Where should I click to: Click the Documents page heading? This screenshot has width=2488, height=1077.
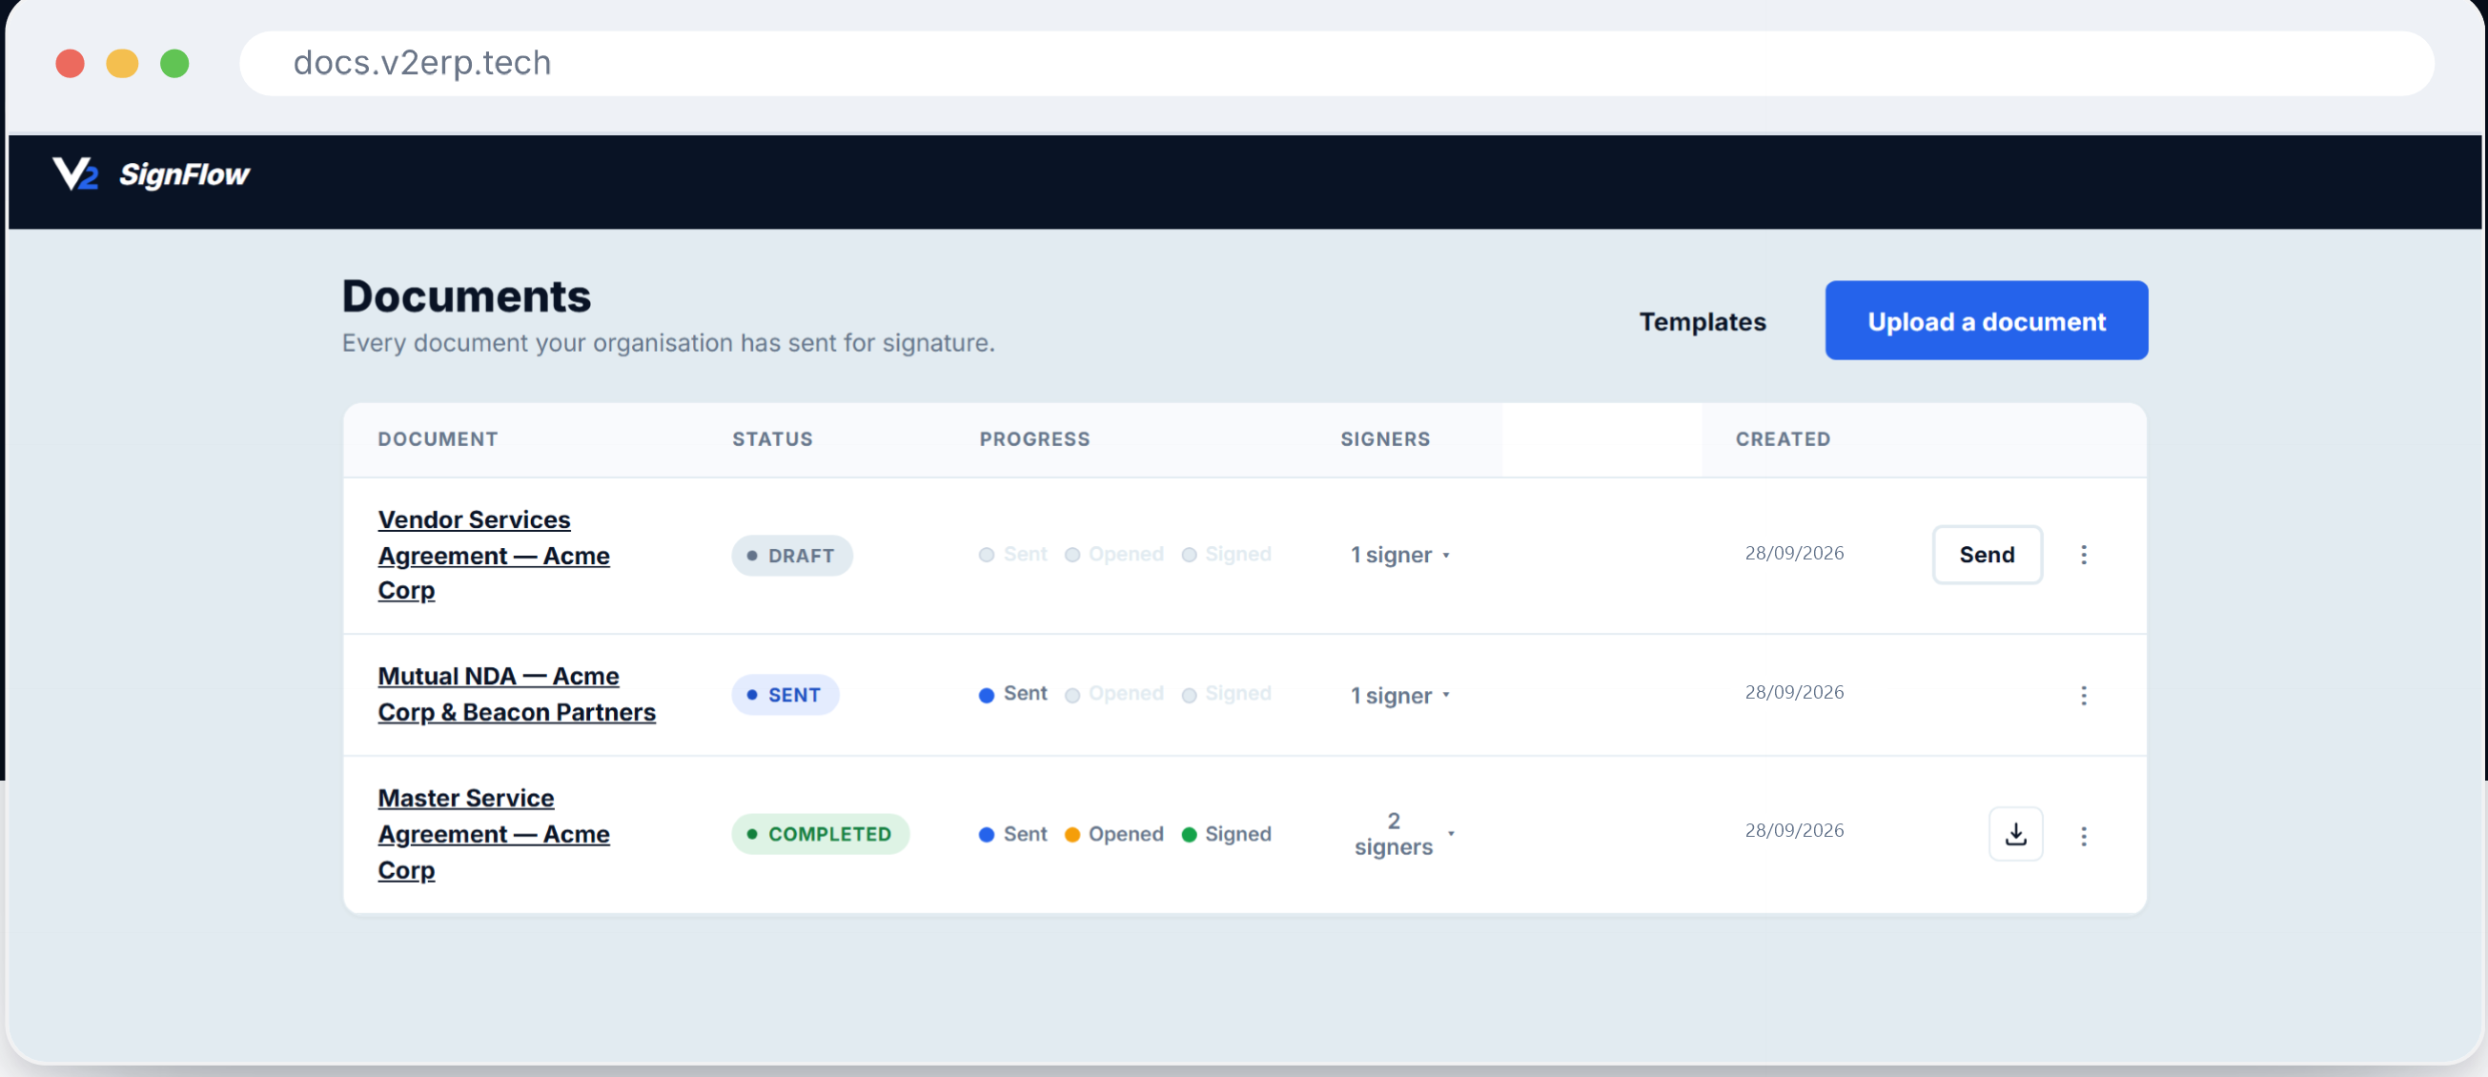[465, 295]
